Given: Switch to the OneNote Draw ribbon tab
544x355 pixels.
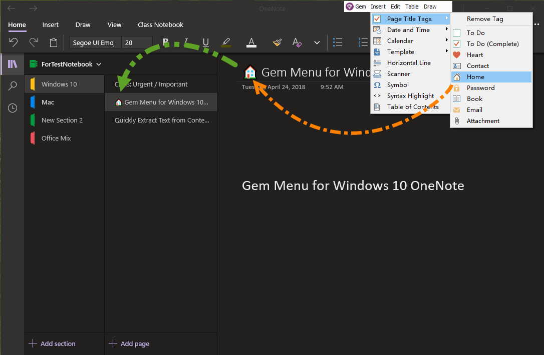Looking at the screenshot, I should (83, 25).
